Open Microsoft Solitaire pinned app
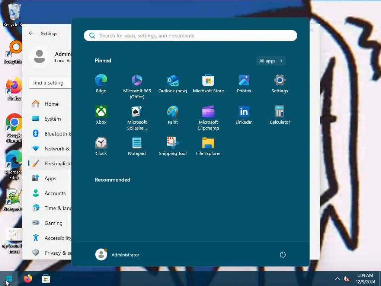This screenshot has height=286, width=381. [x=137, y=118]
